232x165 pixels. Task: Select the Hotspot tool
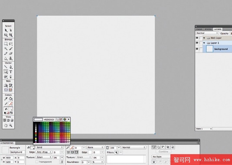click(6, 86)
